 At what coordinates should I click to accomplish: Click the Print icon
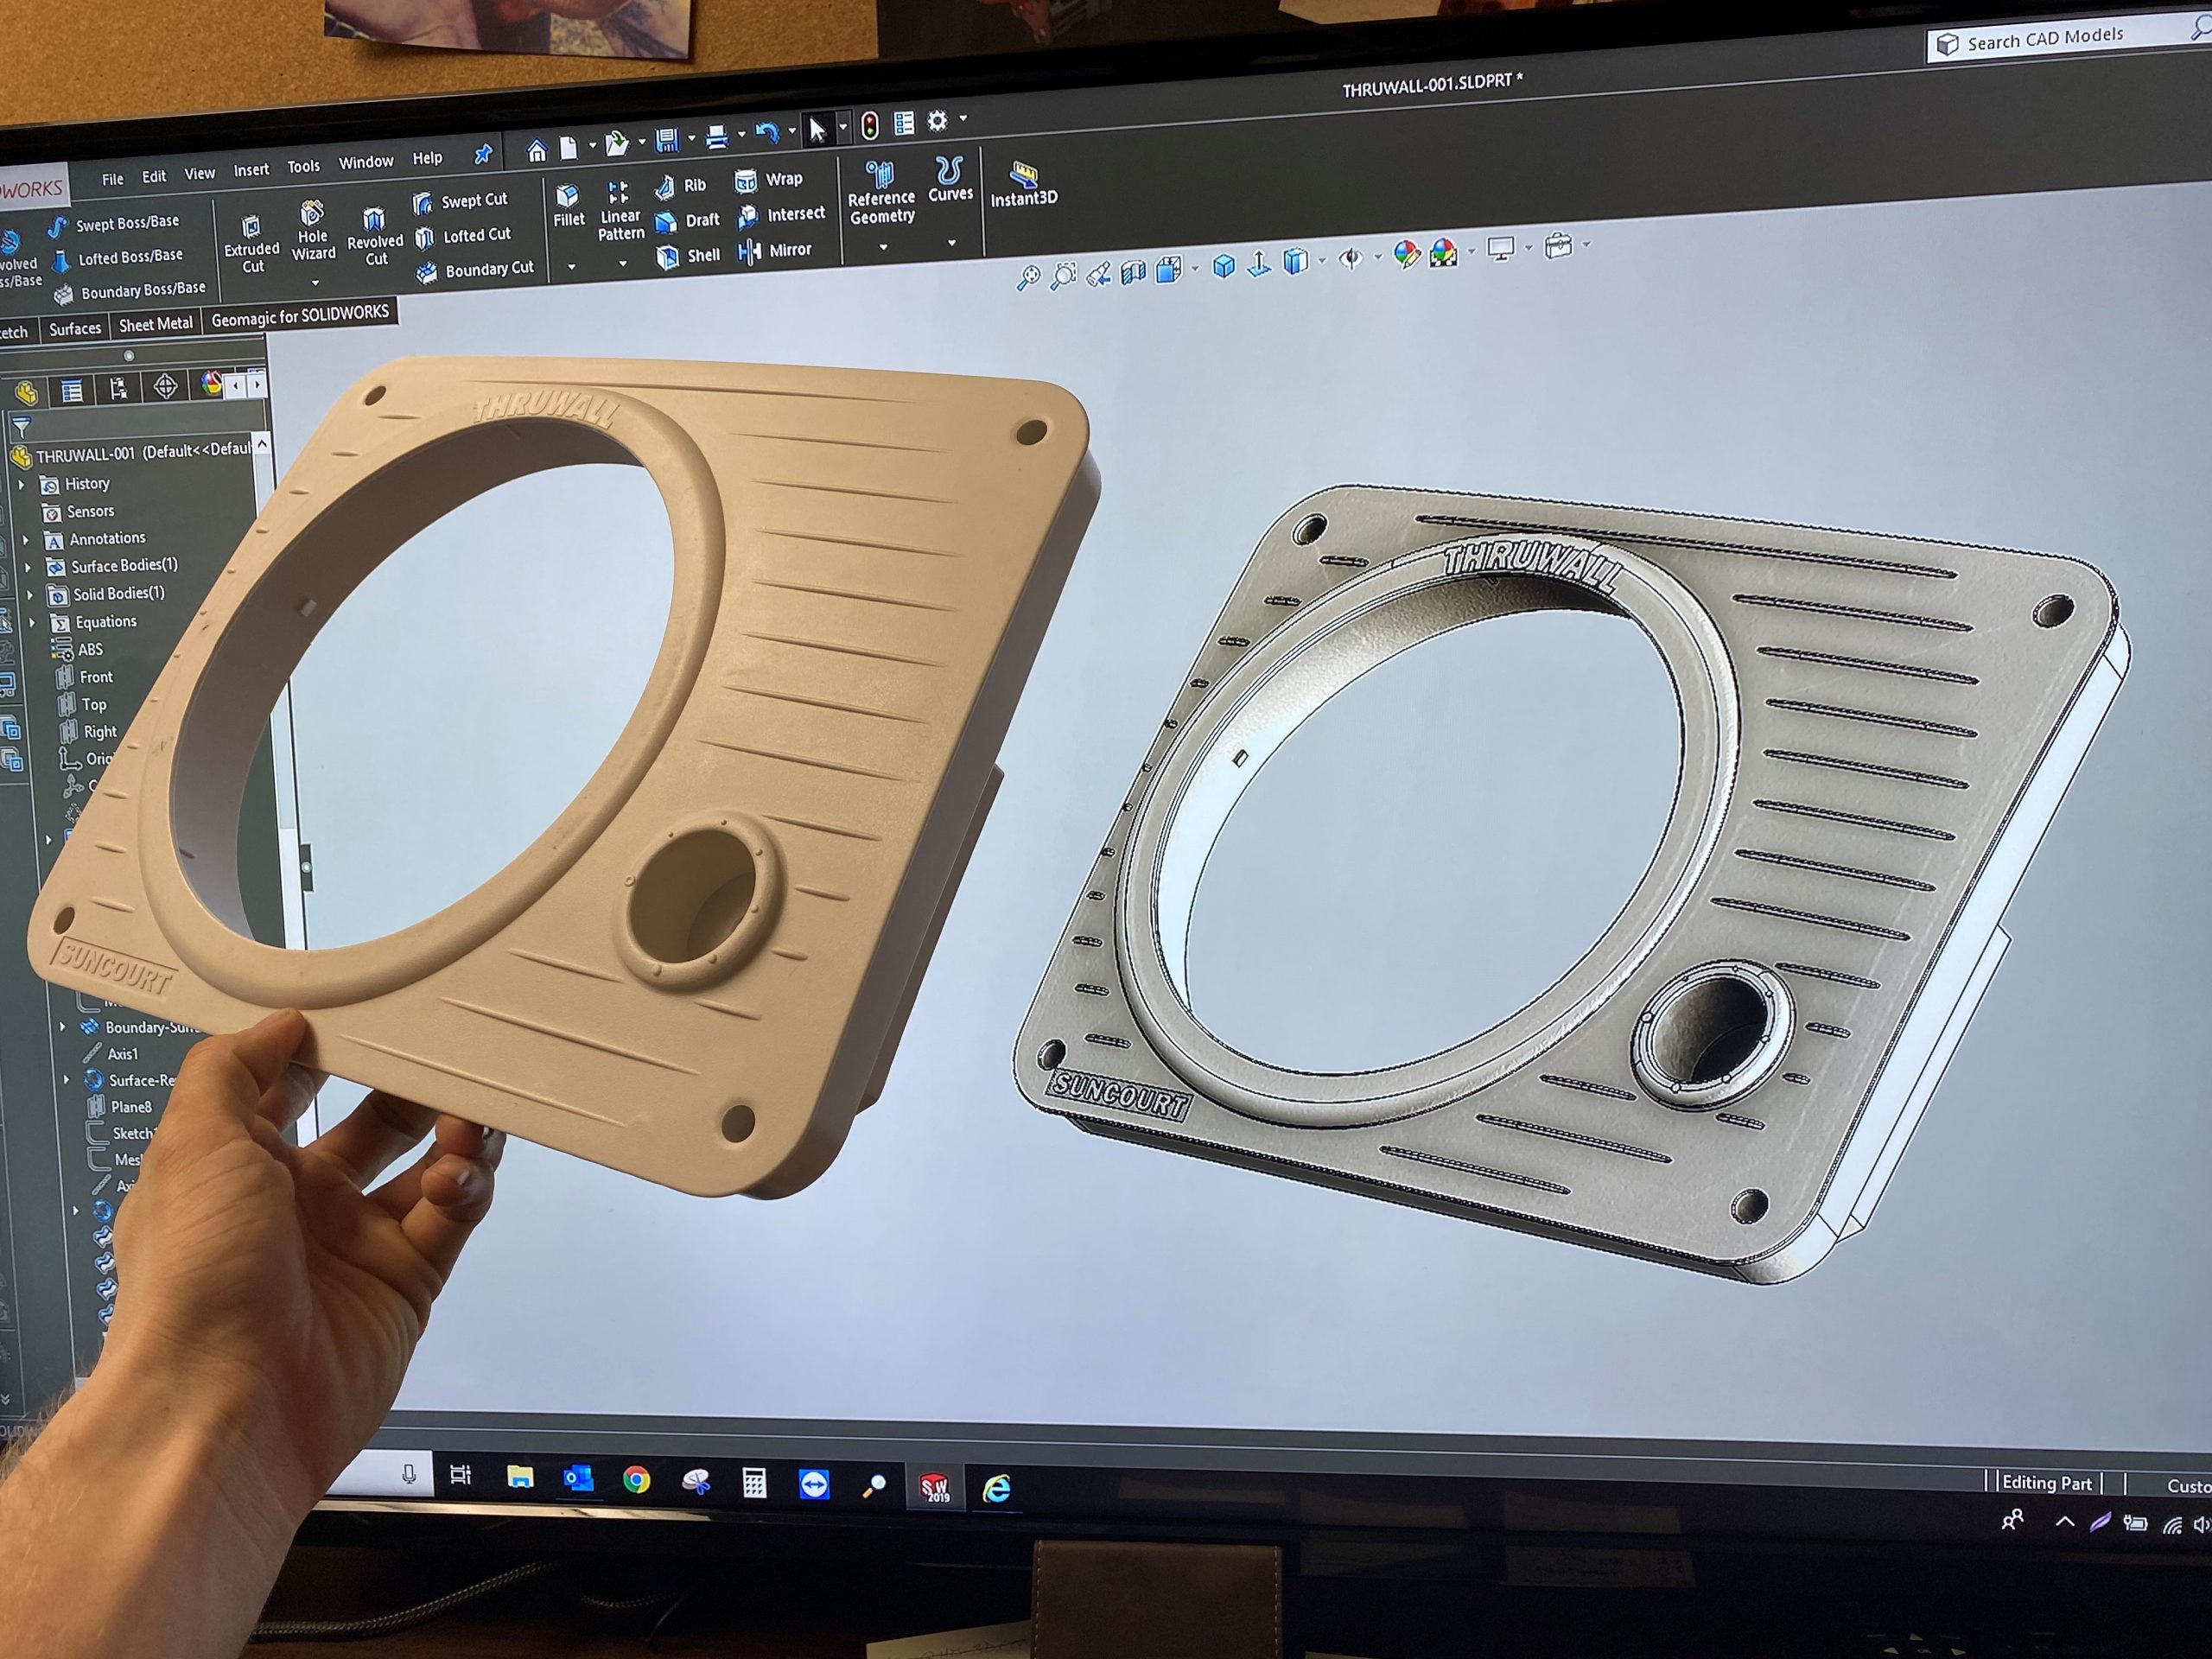coord(716,136)
